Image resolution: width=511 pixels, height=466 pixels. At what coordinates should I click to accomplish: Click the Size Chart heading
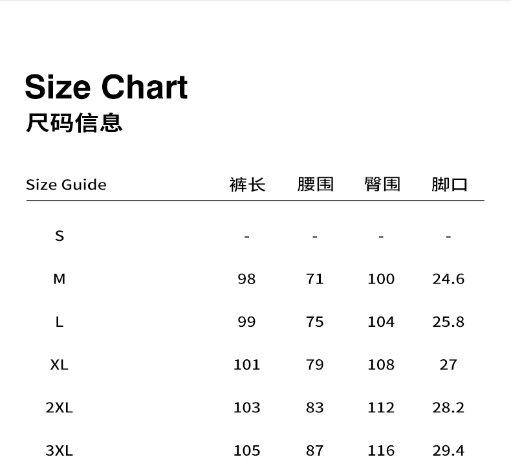(x=106, y=87)
